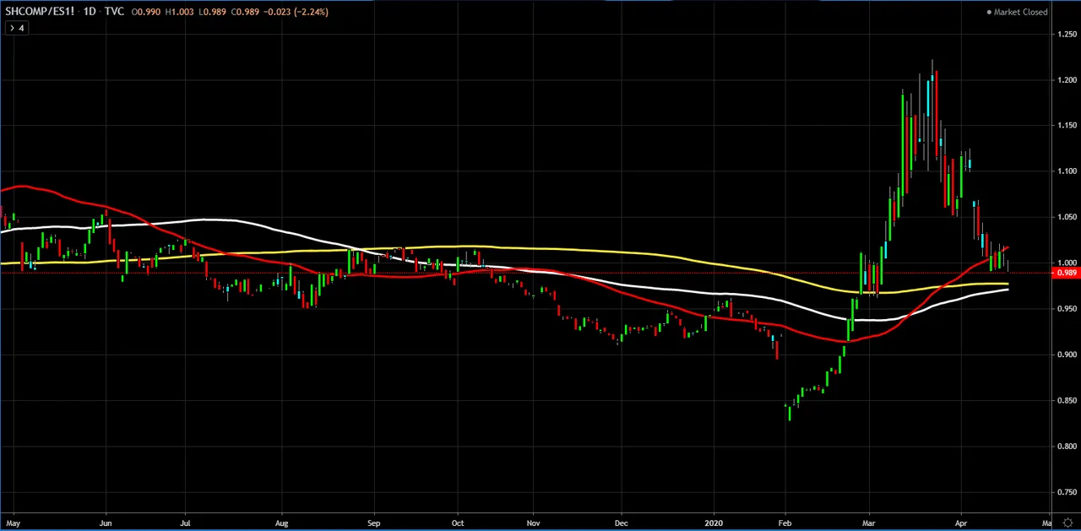Click the 1.050 price axis label
1081x531 pixels.
1067,217
